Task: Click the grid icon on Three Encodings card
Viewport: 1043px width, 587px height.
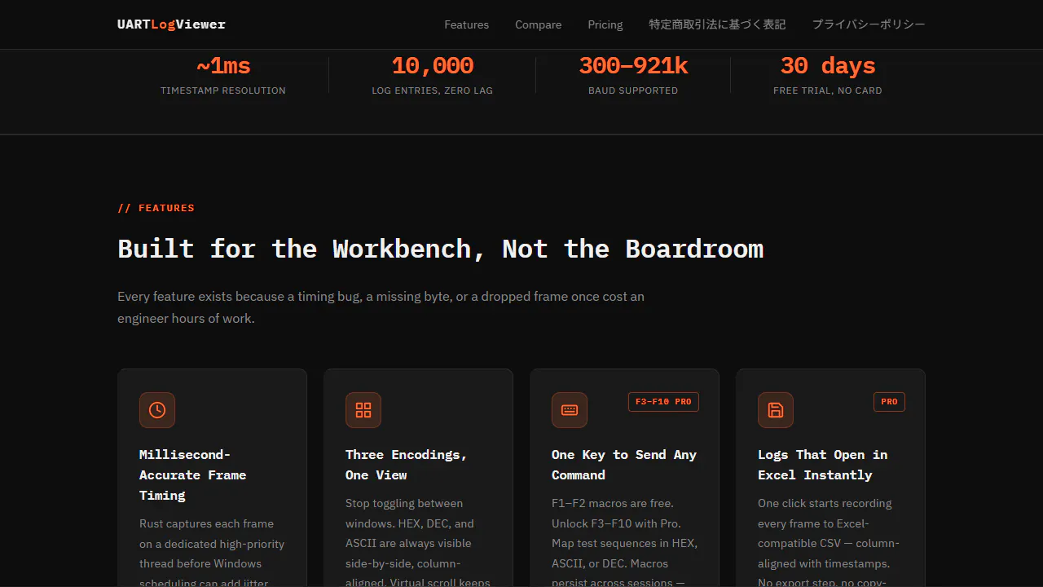Action: [363, 410]
